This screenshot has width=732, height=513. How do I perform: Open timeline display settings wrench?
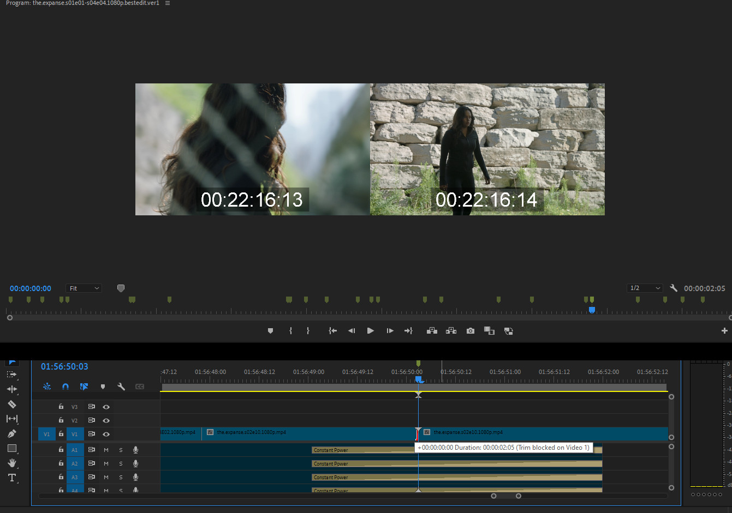coord(121,387)
